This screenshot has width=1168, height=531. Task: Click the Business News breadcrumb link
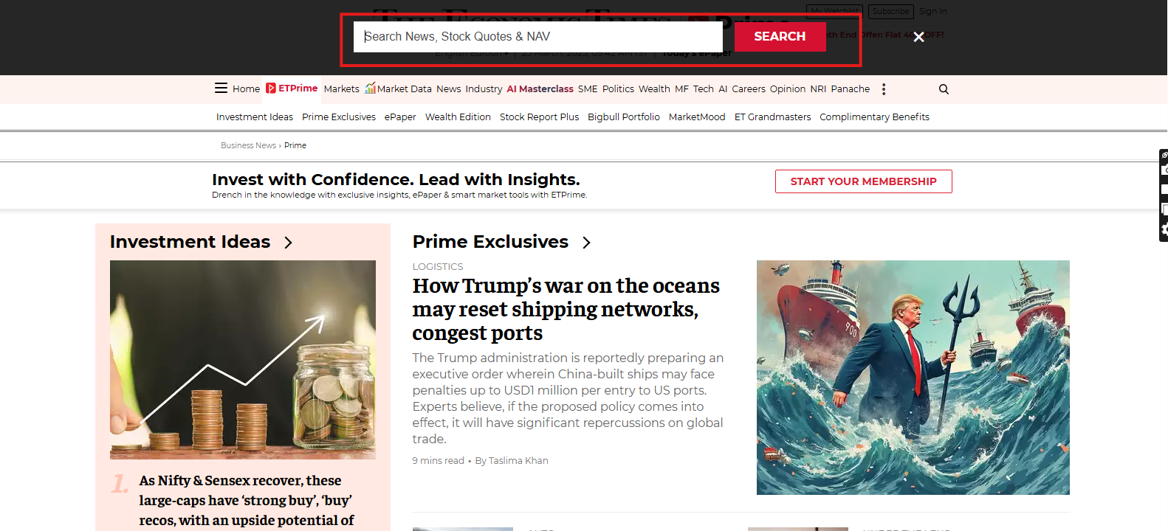coord(248,145)
